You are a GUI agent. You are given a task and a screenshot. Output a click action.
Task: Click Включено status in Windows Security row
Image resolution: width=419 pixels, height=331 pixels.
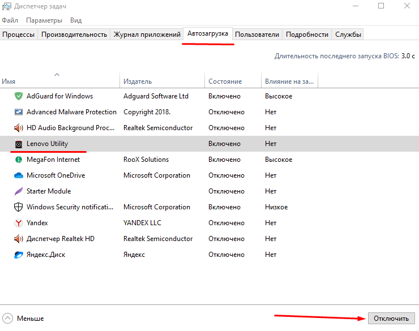pos(224,207)
